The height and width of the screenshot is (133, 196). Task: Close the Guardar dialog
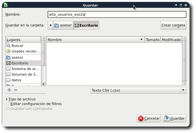[x=186, y=5]
